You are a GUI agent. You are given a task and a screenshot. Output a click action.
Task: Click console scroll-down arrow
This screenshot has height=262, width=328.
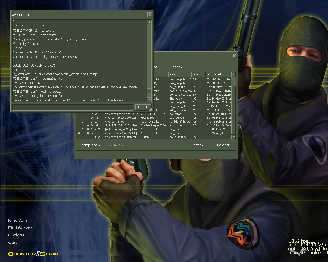149,100
